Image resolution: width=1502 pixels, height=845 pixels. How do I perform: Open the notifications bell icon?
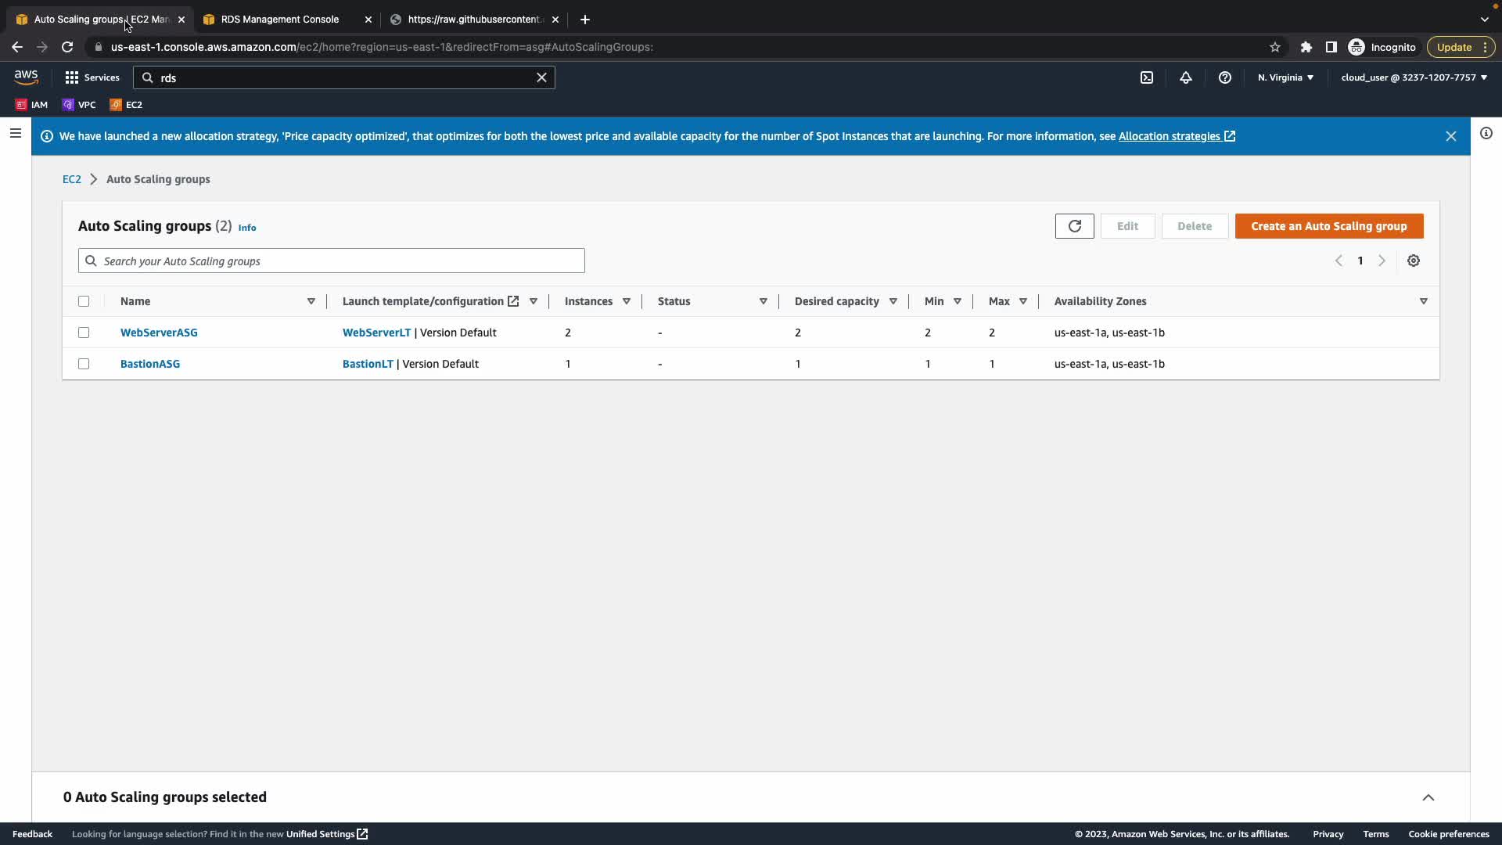[x=1186, y=77]
